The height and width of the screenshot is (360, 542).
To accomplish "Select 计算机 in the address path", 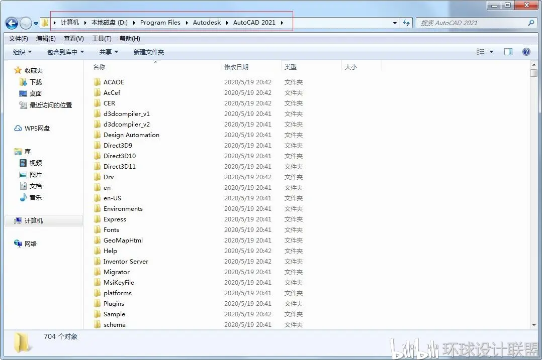I will coord(70,23).
